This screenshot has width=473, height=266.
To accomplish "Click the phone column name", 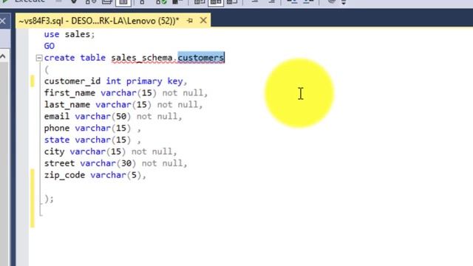I will point(57,128).
